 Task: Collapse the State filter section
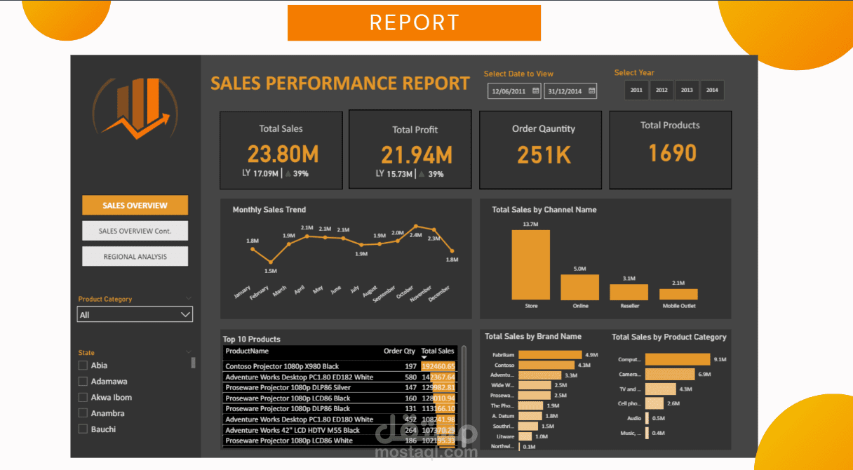[x=188, y=351]
